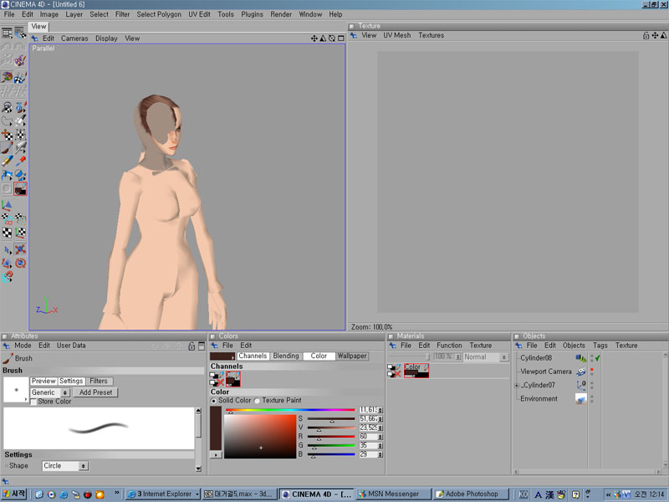Switch to the Blending tab in Colors
The height and width of the screenshot is (502, 669).
[285, 356]
